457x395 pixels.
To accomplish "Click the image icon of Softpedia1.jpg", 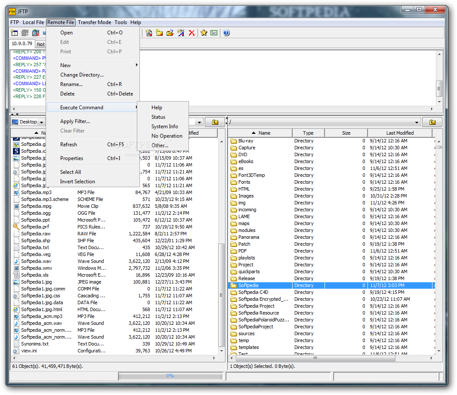I will pyautogui.click(x=16, y=282).
